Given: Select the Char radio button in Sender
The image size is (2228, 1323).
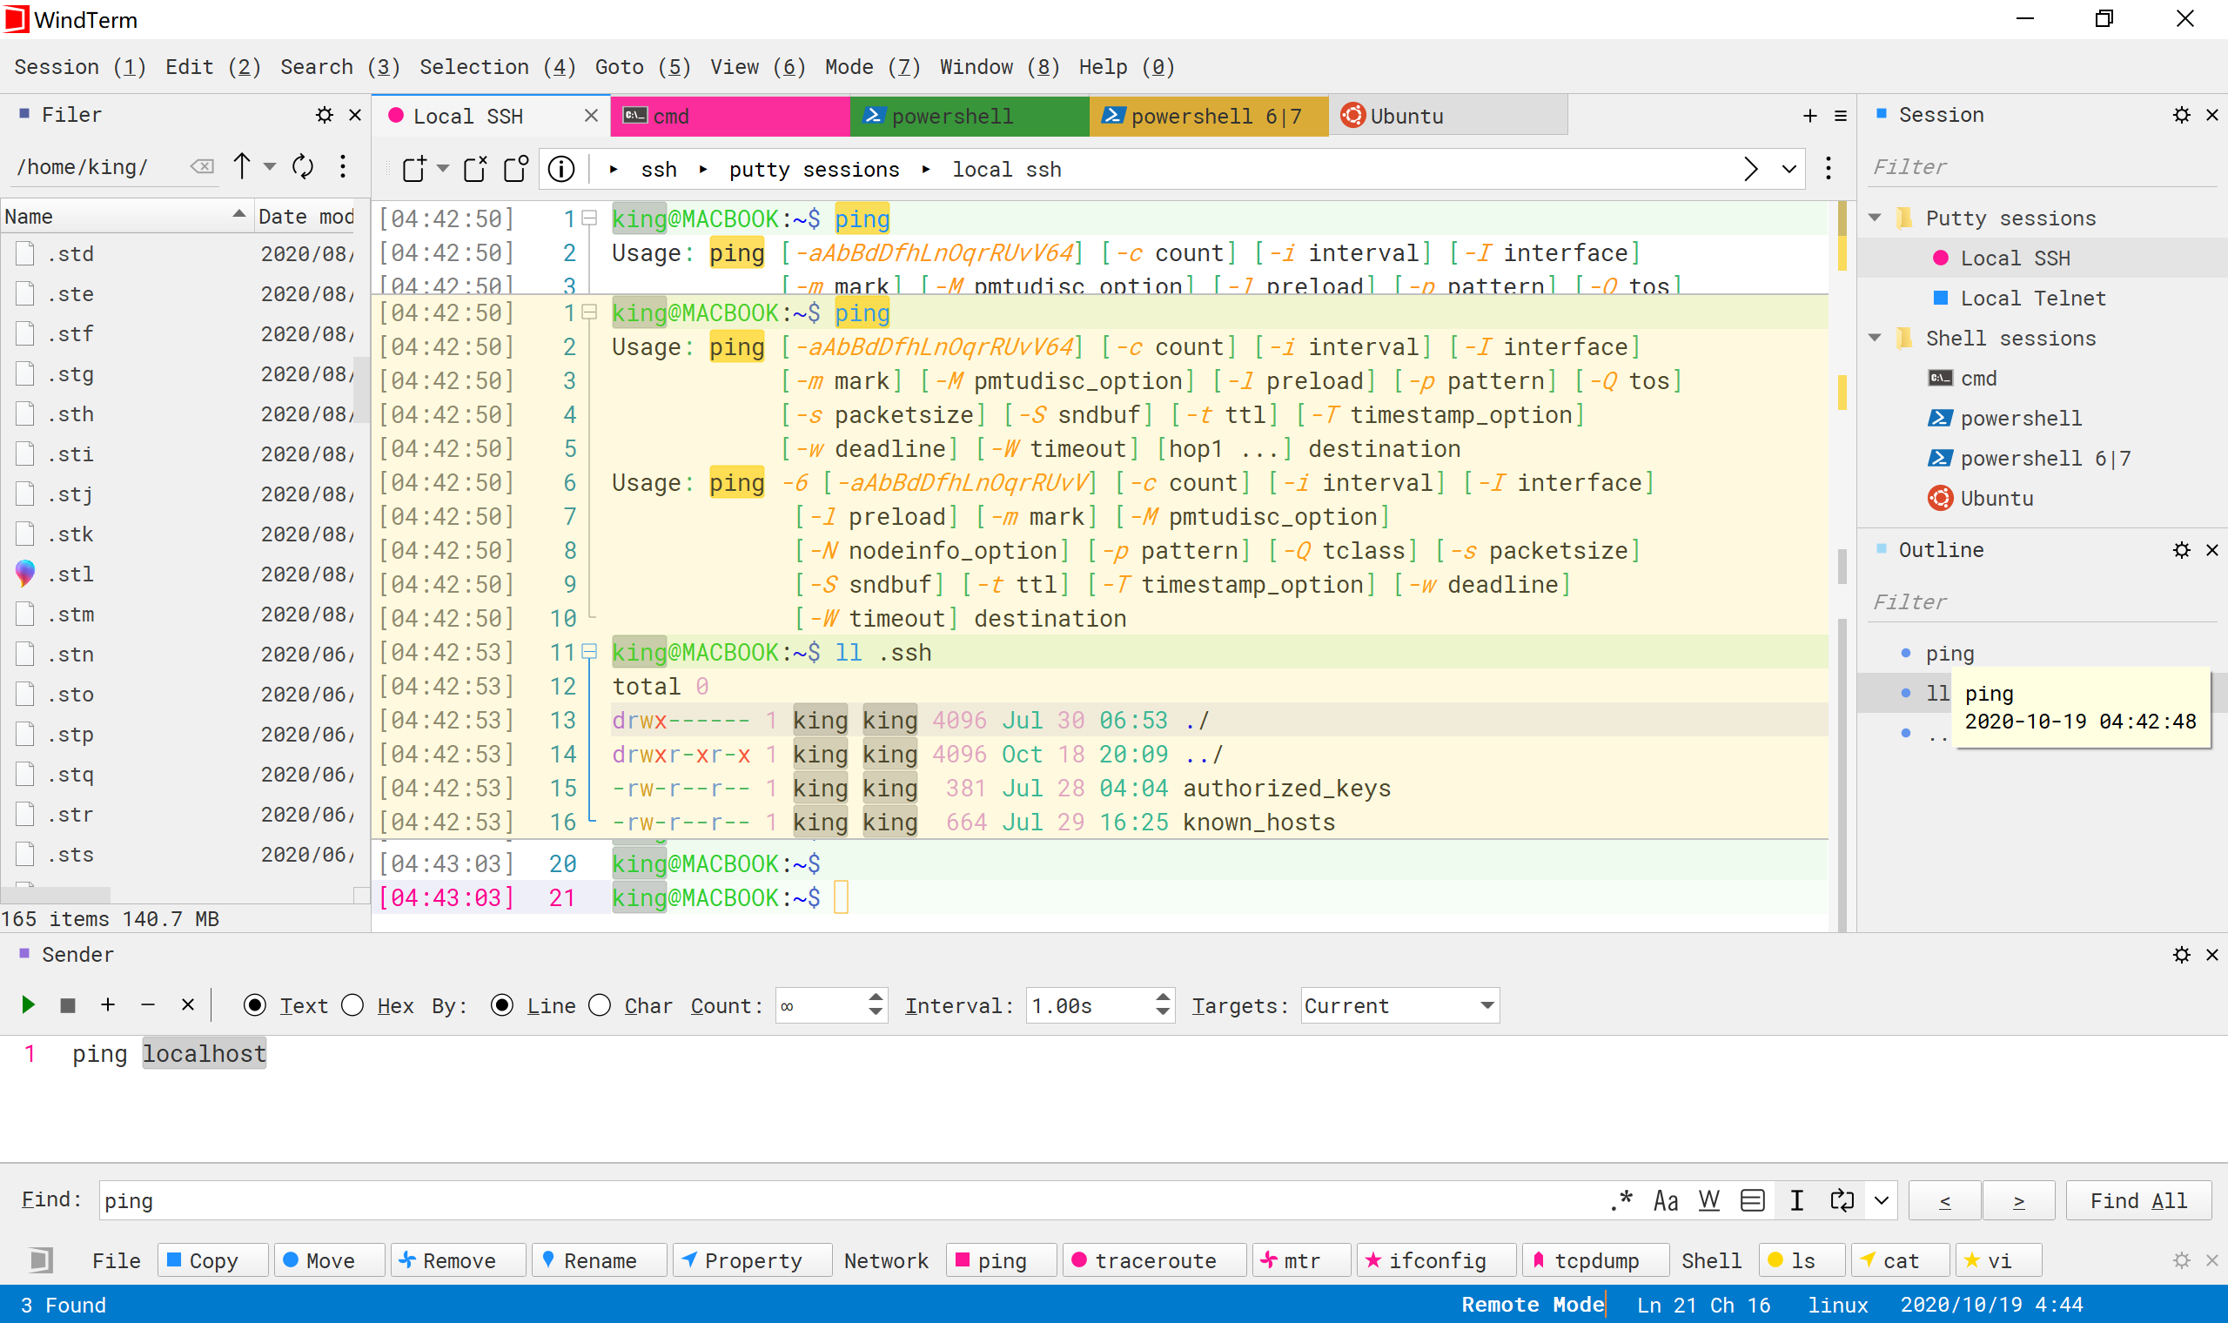Looking at the screenshot, I should click(x=600, y=1004).
